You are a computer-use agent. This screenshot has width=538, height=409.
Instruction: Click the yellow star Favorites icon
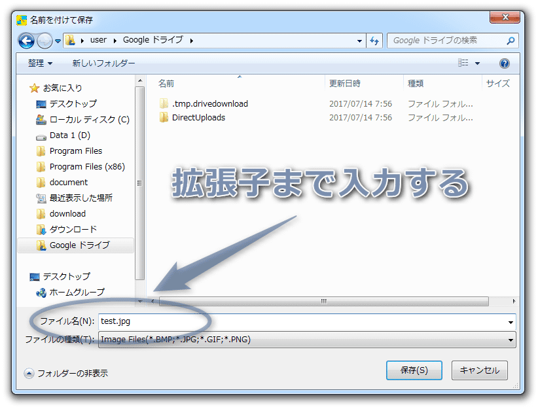tap(34, 88)
